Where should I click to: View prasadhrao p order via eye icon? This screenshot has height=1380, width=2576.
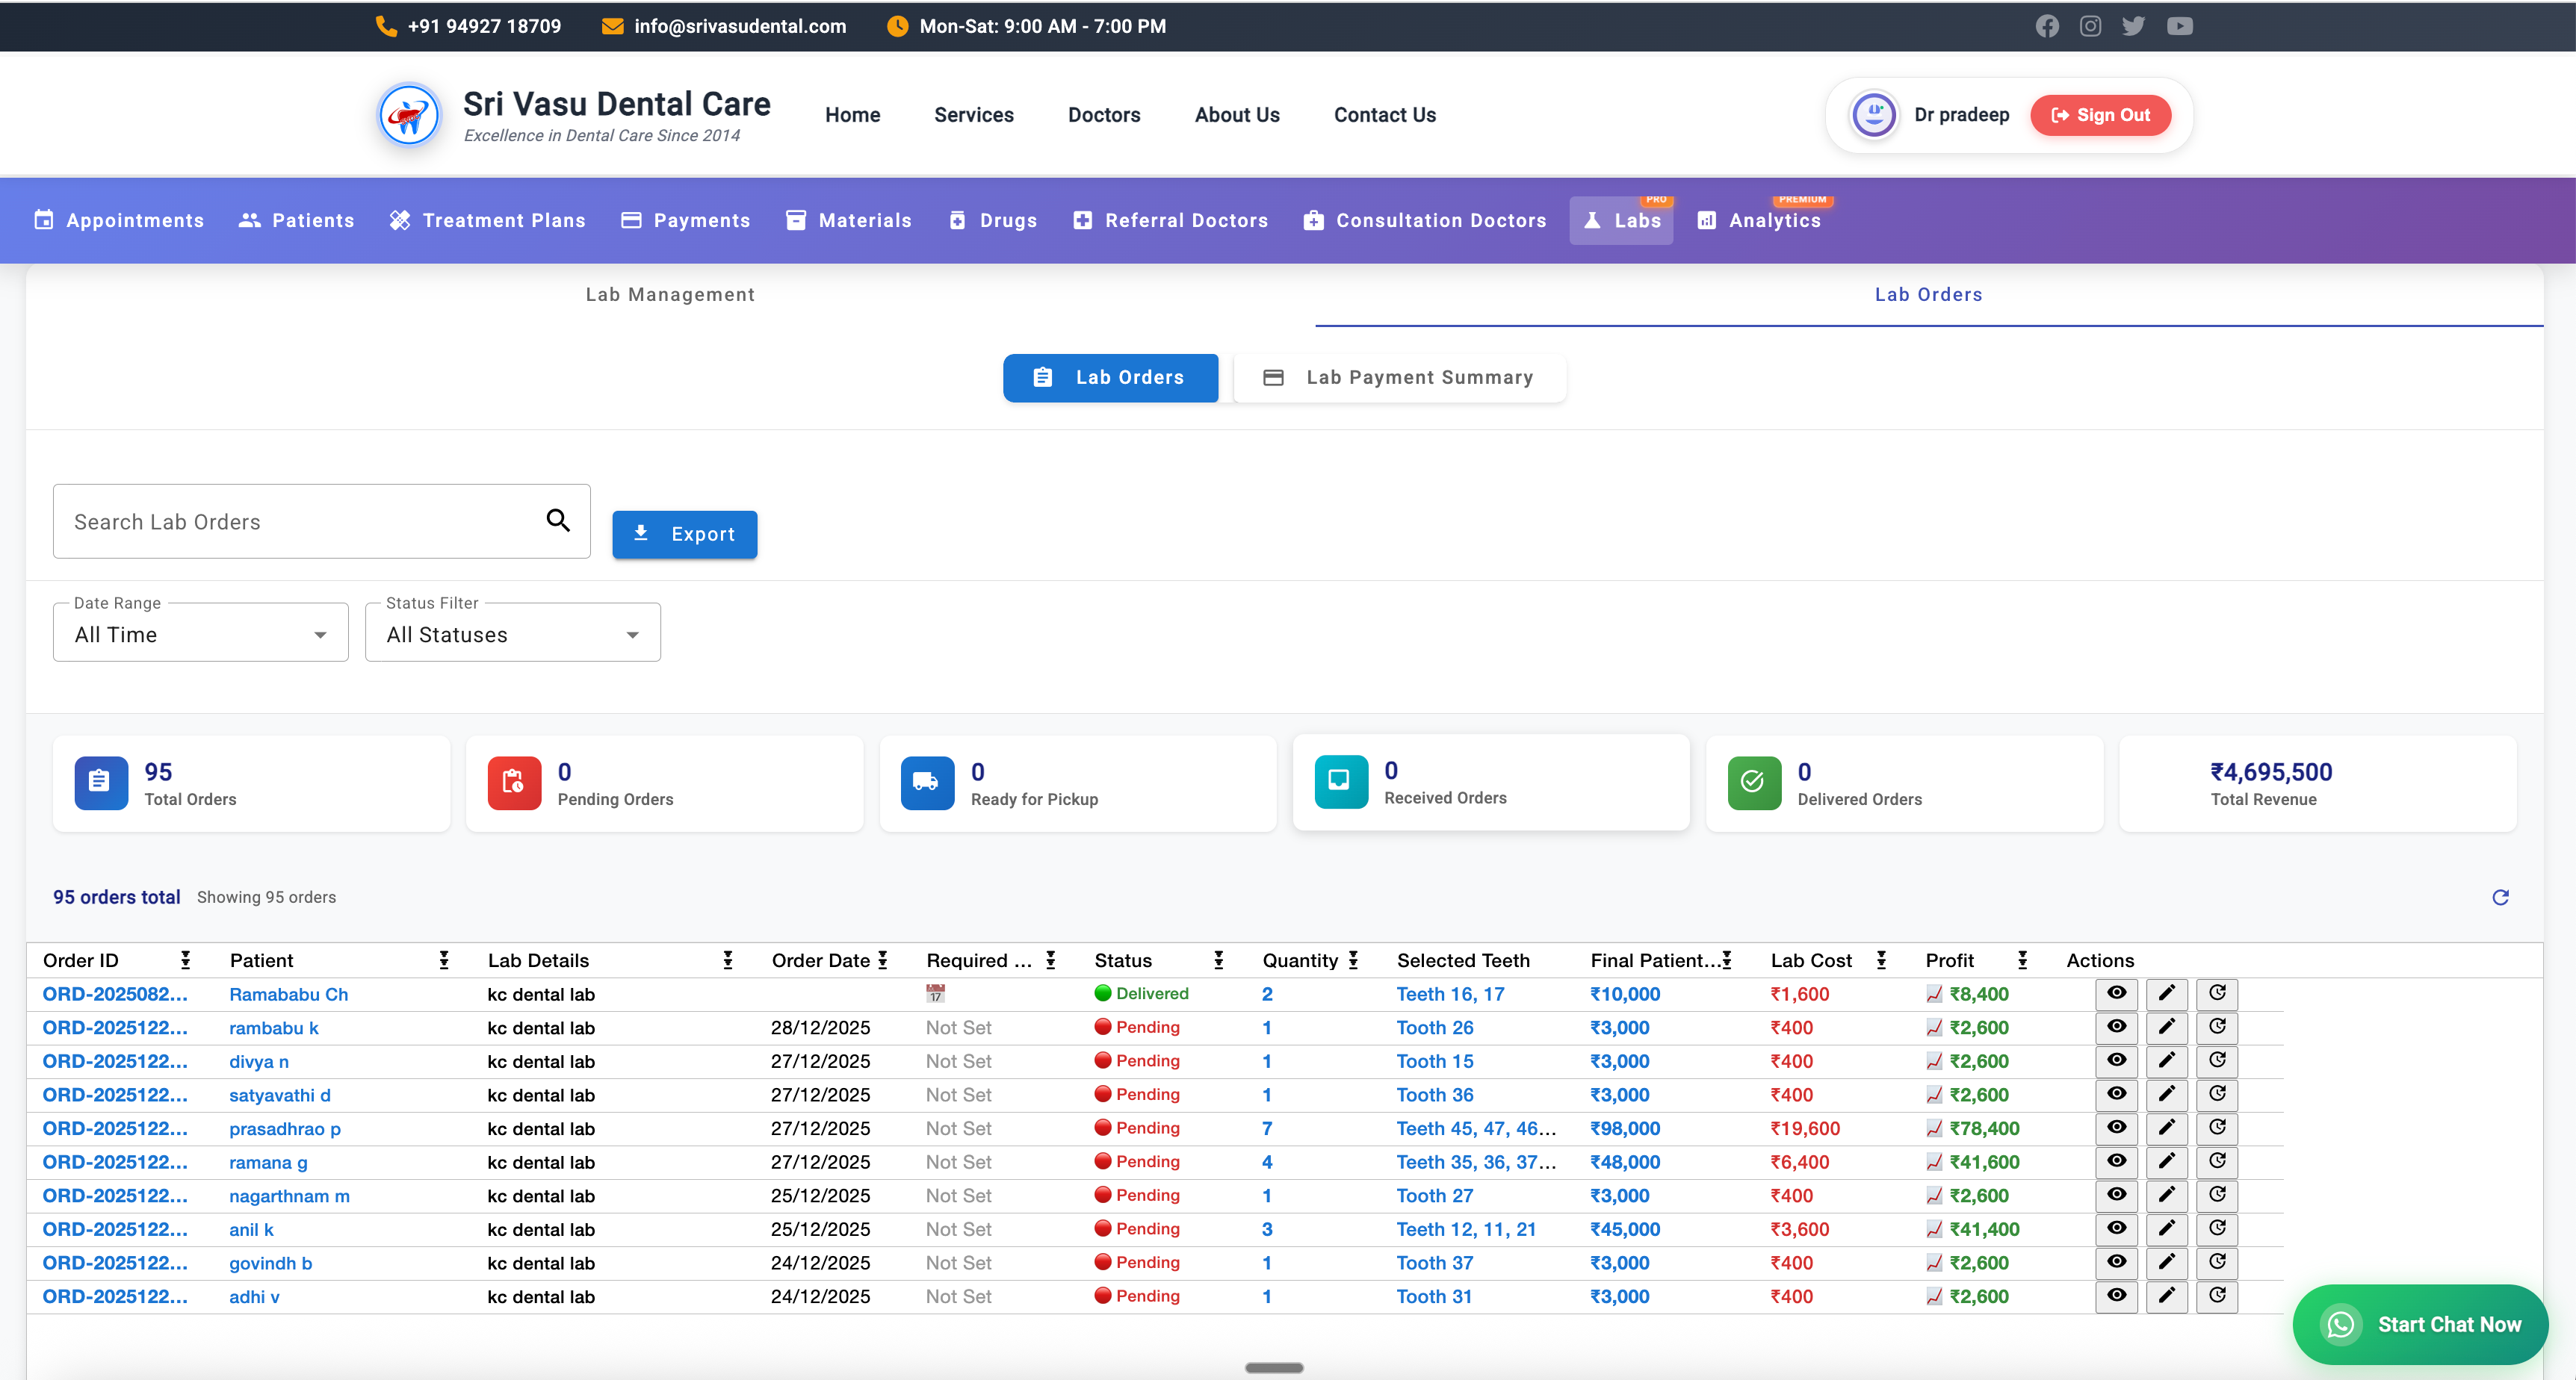2116,1127
